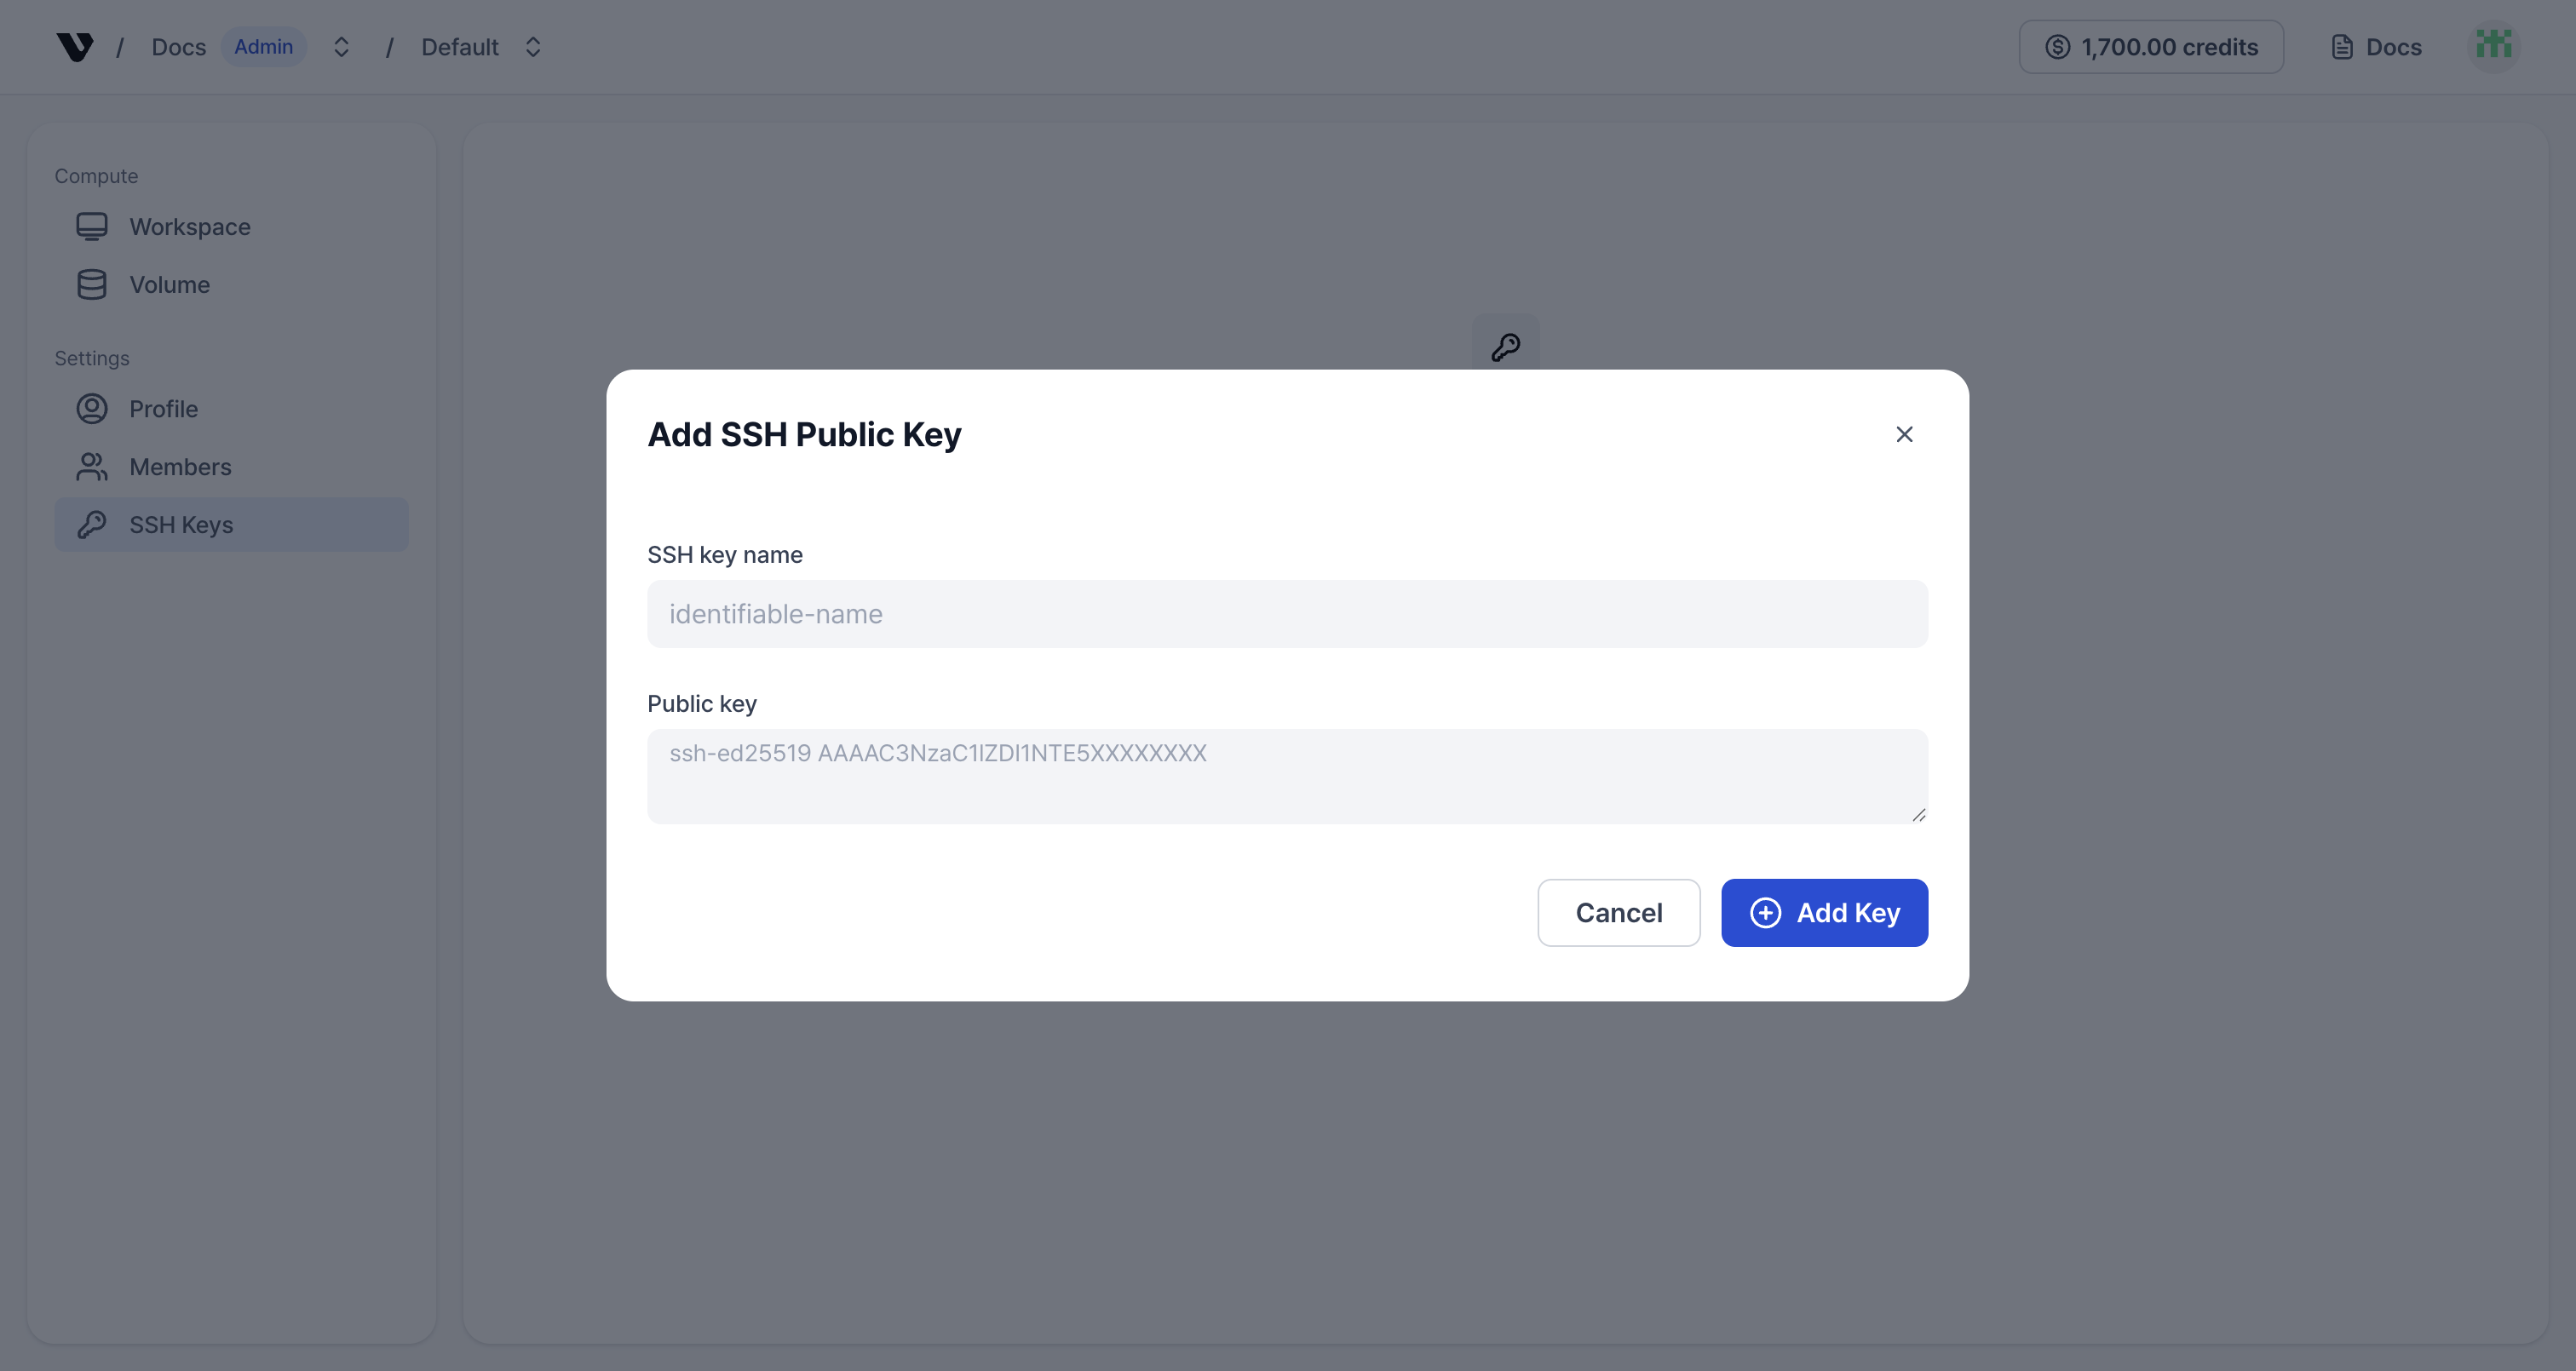Screen dimensions: 2576x1371
Task: Open the Default environment dropdown
Action: pyautogui.click(x=533, y=46)
